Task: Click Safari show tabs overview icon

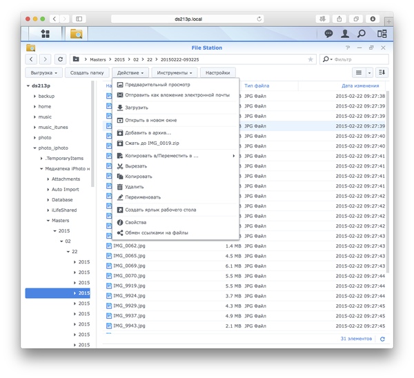Action: click(356, 19)
